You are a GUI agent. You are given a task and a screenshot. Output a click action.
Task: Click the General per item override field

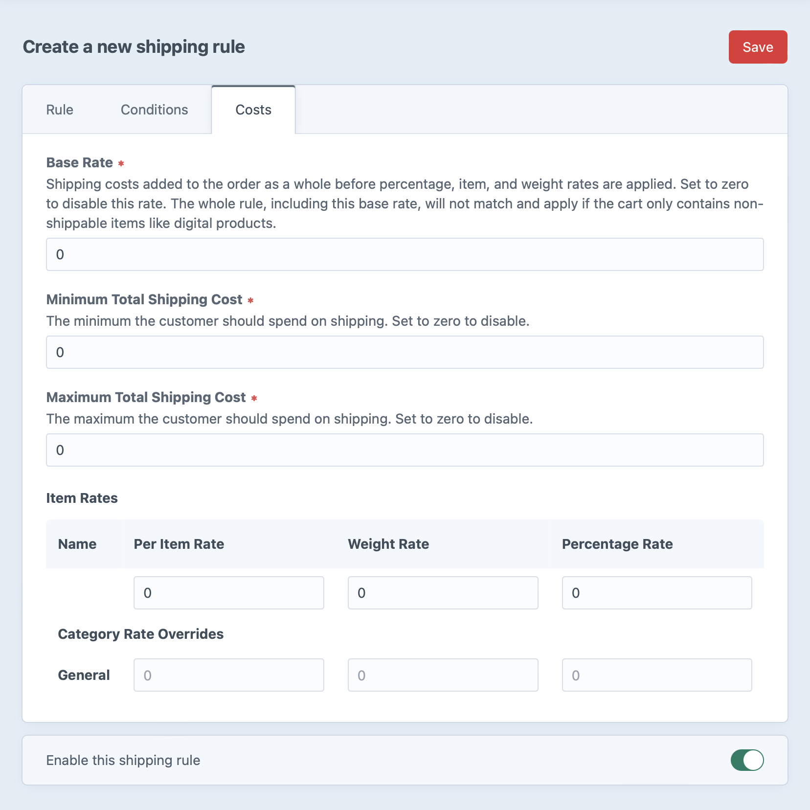click(228, 675)
